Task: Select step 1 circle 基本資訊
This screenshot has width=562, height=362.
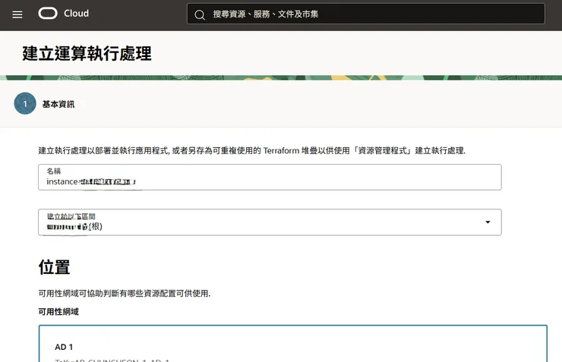Action: click(25, 103)
